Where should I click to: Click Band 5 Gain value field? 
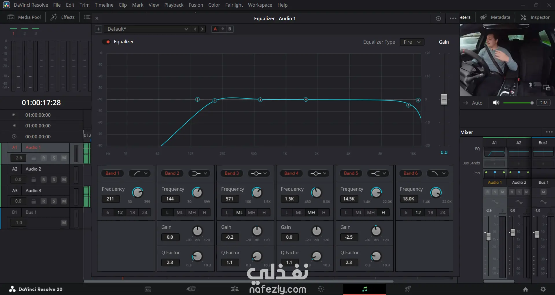coord(349,237)
